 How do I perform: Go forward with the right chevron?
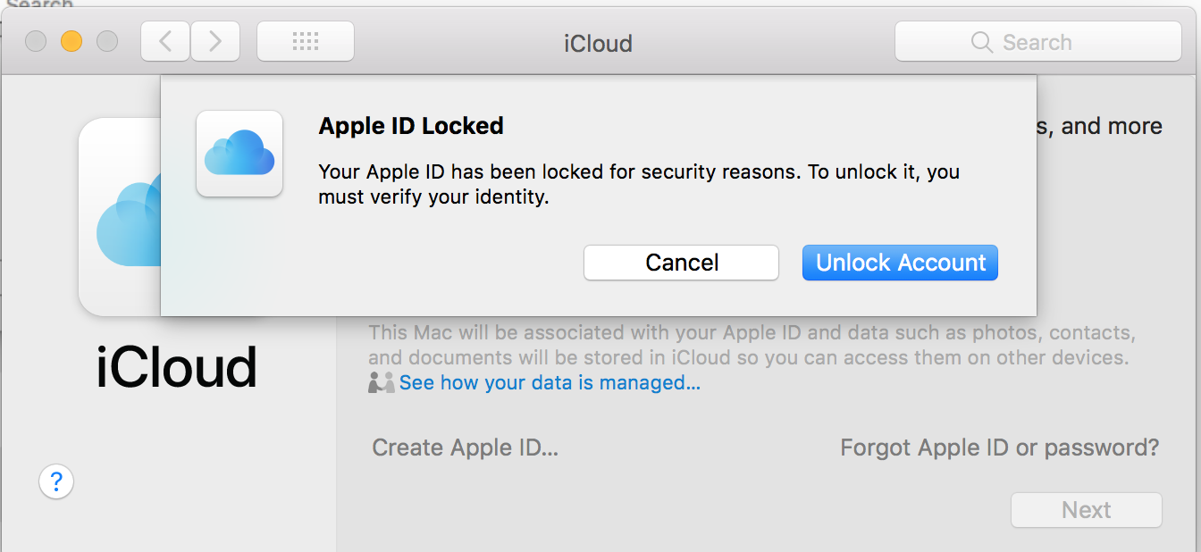click(214, 41)
